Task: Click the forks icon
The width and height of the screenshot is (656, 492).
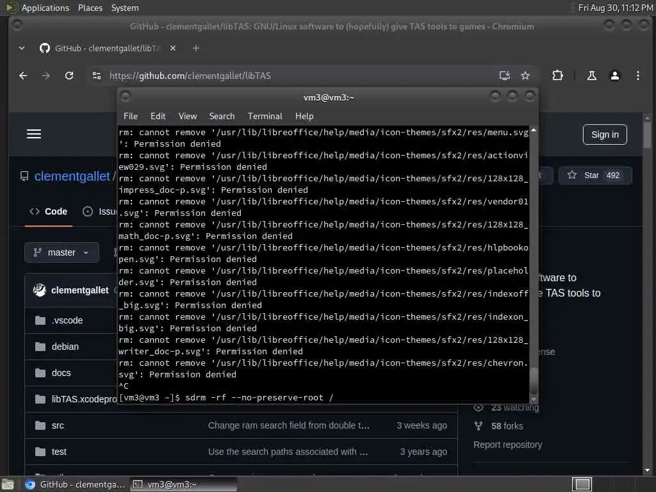Action: (x=479, y=426)
